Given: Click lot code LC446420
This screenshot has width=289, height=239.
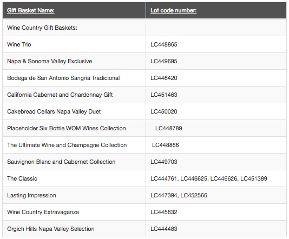Looking at the screenshot, I should click(163, 78).
